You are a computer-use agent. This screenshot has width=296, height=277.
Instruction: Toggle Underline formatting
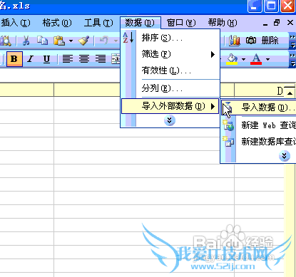46,59
